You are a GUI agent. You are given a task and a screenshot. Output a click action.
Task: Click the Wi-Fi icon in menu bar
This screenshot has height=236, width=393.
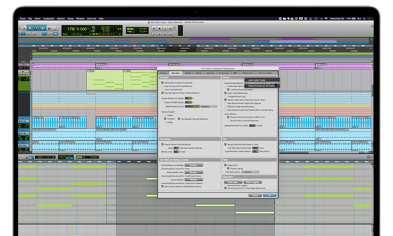pos(326,18)
